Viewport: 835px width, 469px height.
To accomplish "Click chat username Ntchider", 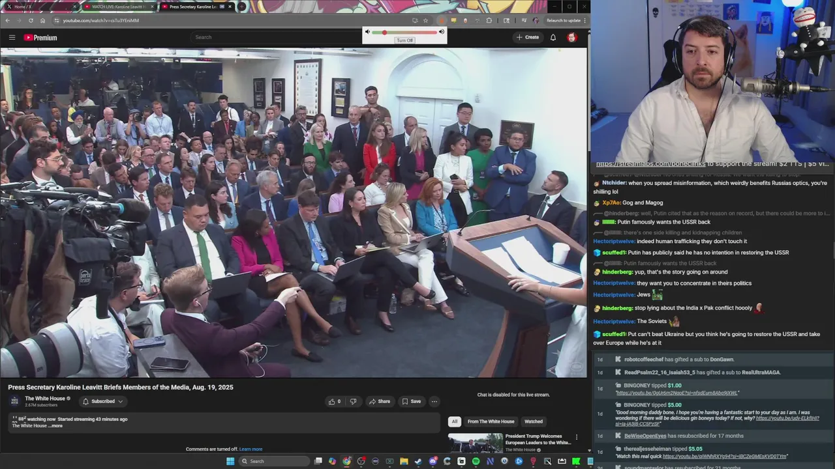I will (614, 183).
